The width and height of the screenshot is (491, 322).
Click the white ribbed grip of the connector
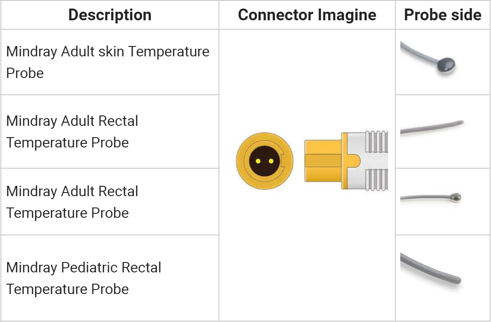[x=375, y=161]
